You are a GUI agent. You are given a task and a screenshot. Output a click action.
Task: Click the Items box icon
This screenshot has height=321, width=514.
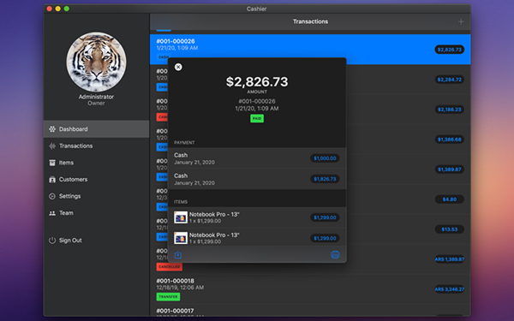(52, 163)
